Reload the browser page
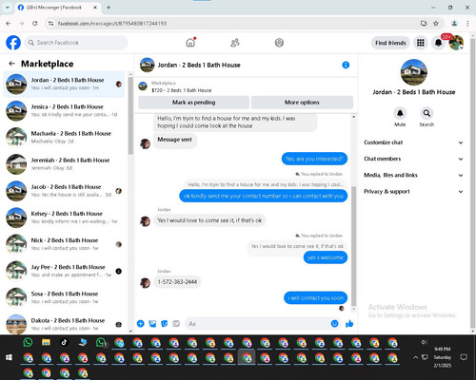 (x=35, y=23)
